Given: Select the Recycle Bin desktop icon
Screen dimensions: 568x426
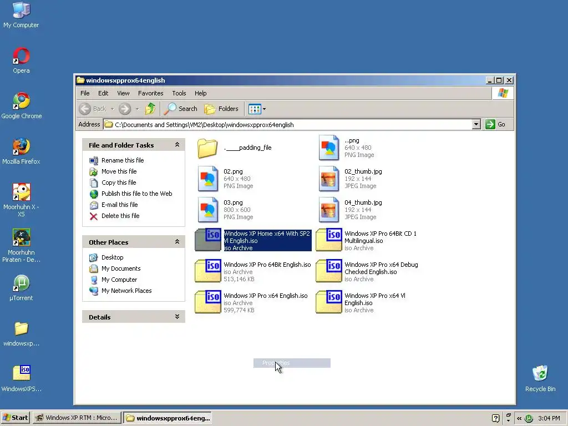Looking at the screenshot, I should pyautogui.click(x=540, y=373).
